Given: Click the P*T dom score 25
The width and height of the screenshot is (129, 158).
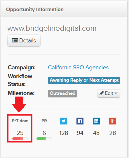Looking at the screenshot, I should [20, 133].
